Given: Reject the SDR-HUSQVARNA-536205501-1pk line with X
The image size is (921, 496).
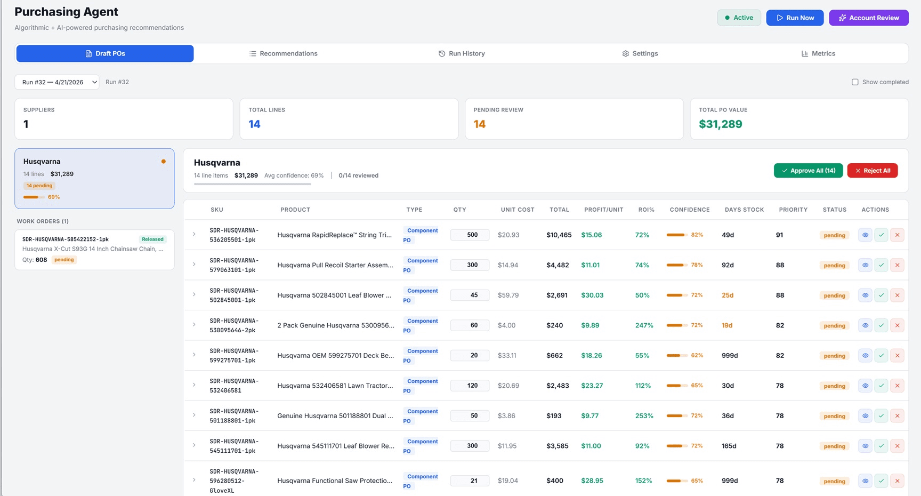Looking at the screenshot, I should [x=897, y=235].
